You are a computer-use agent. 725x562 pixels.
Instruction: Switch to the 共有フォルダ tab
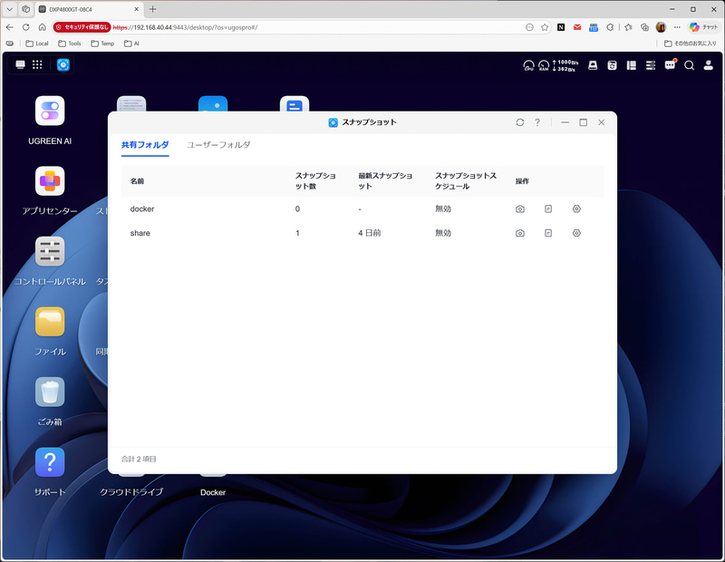coord(145,145)
